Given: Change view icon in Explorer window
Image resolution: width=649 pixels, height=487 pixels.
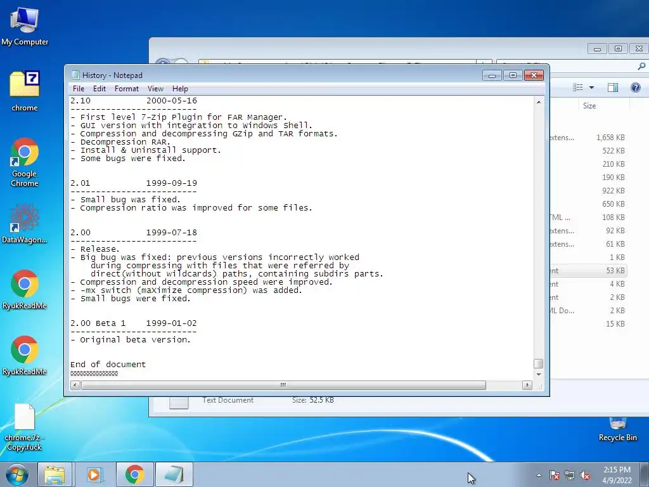Looking at the screenshot, I should [x=578, y=88].
